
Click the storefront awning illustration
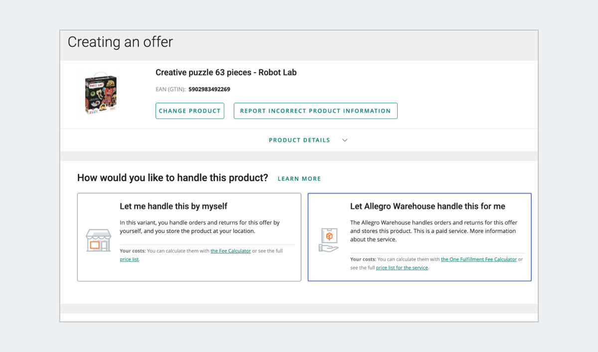click(98, 234)
